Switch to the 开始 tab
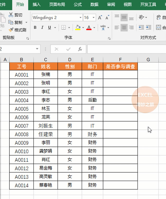 [x=20, y=4]
